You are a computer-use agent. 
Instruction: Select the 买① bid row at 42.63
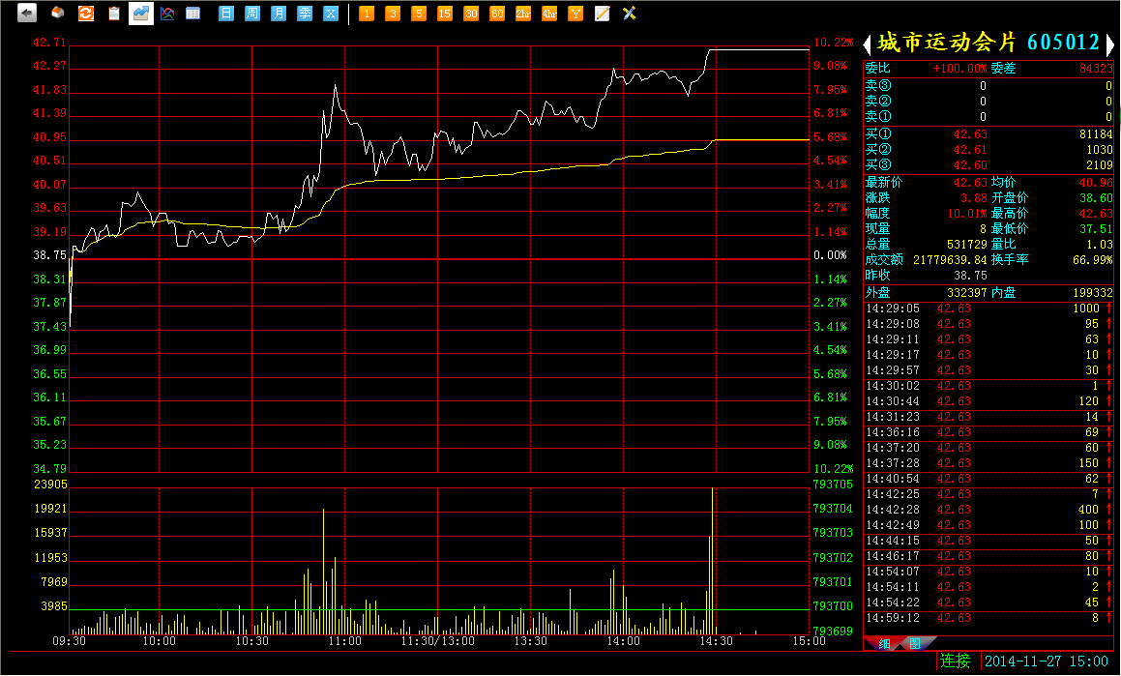click(988, 134)
